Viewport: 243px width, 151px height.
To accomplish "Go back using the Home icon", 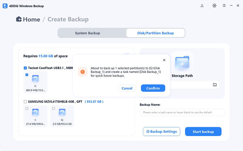I will [x=19, y=19].
